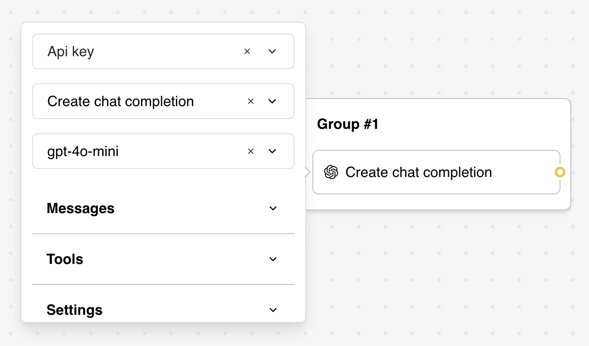
Task: Click the Tools section label
Action: point(65,259)
